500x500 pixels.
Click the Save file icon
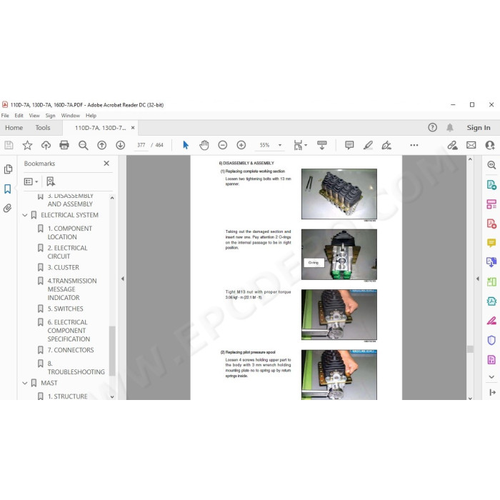[x=9, y=145]
